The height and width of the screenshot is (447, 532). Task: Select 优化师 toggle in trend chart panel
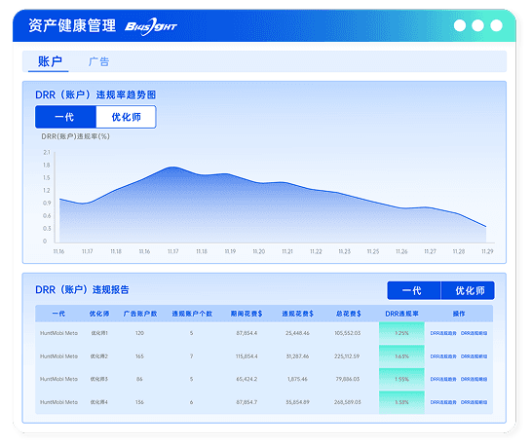click(x=126, y=117)
